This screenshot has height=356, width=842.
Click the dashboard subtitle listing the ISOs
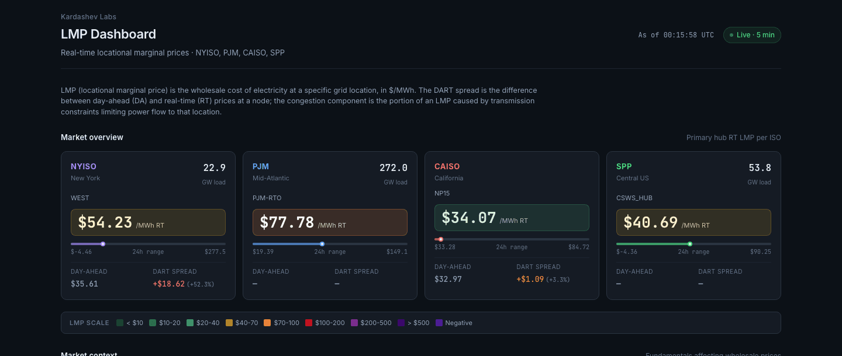[x=172, y=53]
